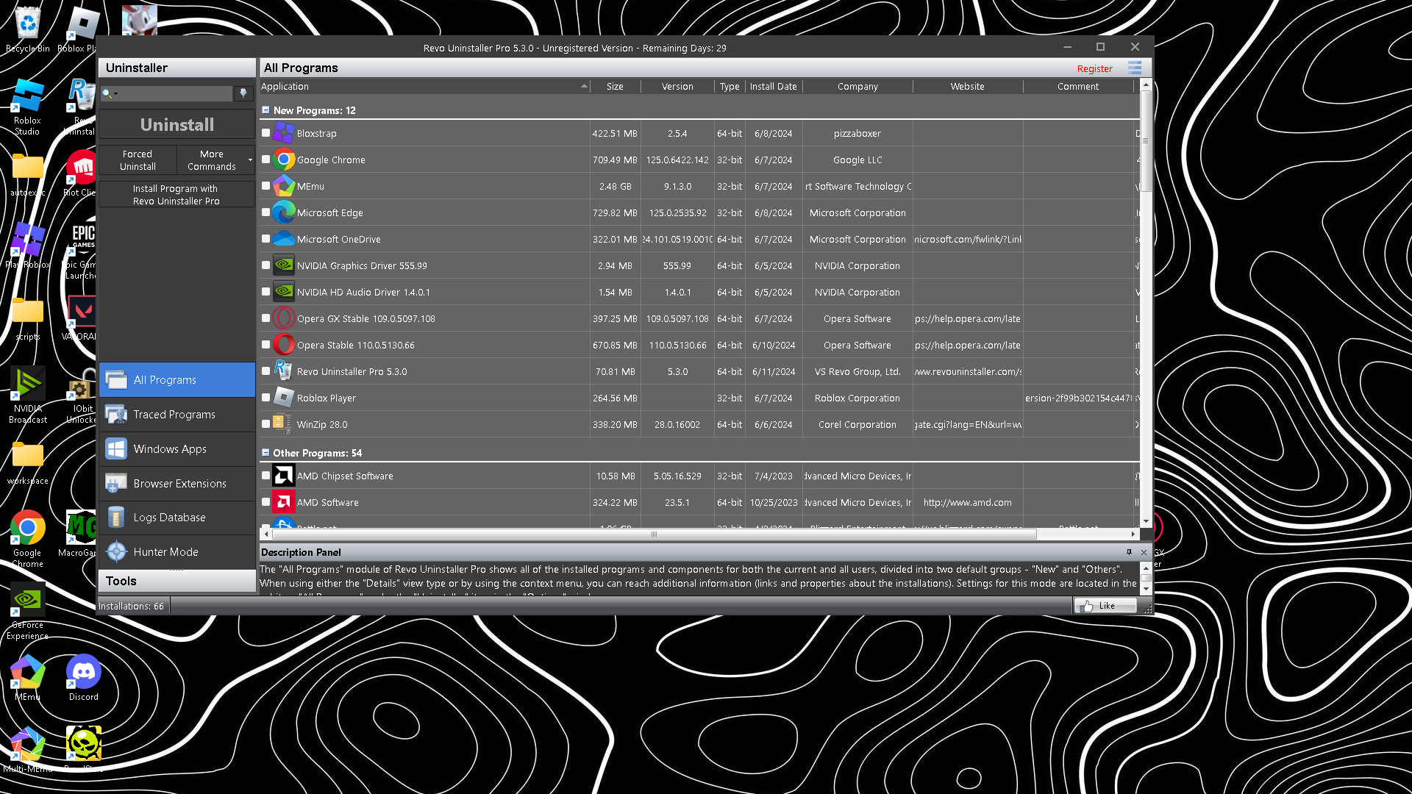Viewport: 1412px width, 794px height.
Task: Click the hamburger view menu icon
Action: (1135, 68)
